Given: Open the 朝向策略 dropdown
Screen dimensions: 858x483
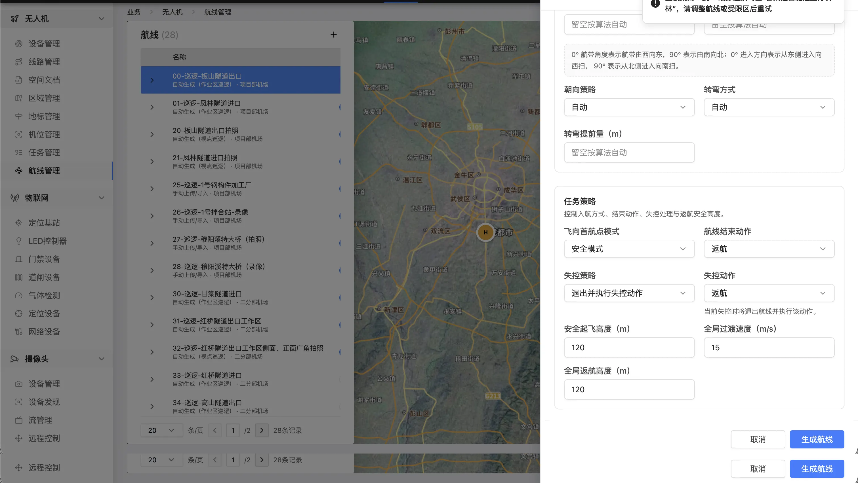Looking at the screenshot, I should [629, 107].
